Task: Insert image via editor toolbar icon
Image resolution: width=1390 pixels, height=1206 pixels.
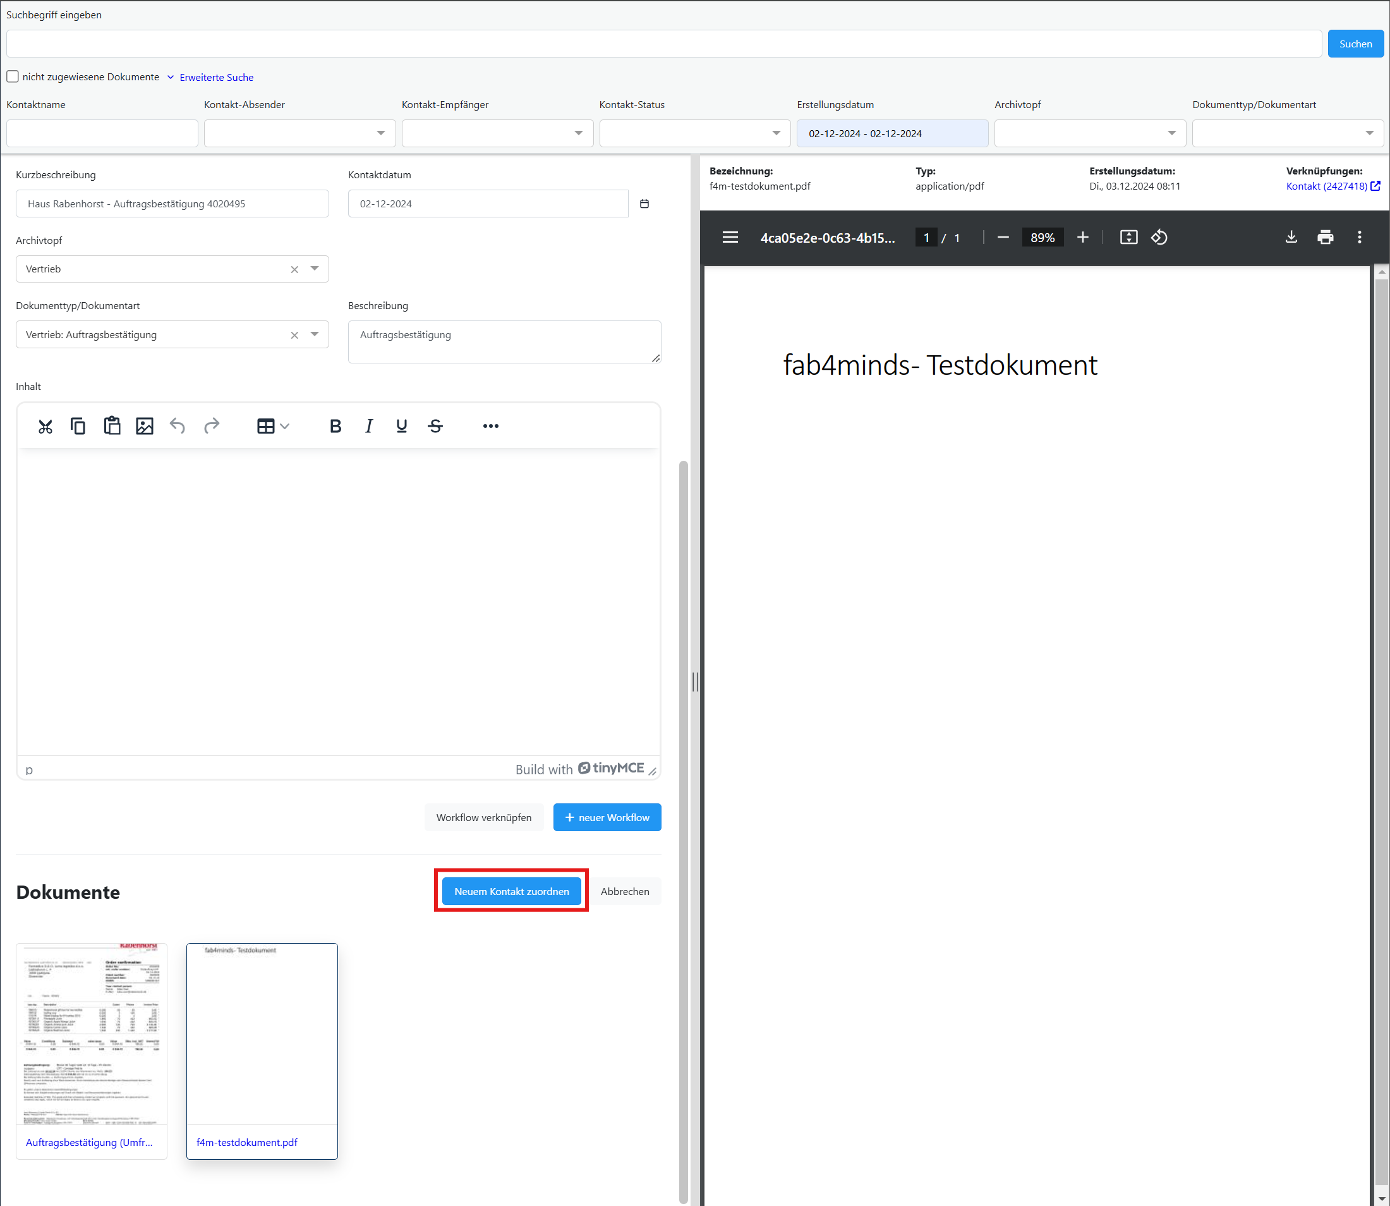Action: [145, 426]
